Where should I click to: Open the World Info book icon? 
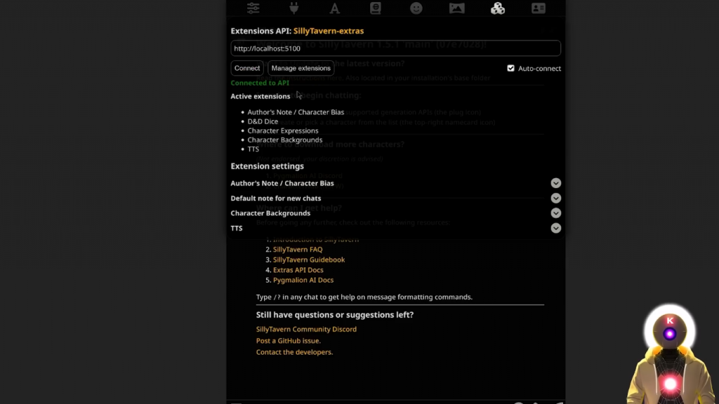tap(376, 8)
